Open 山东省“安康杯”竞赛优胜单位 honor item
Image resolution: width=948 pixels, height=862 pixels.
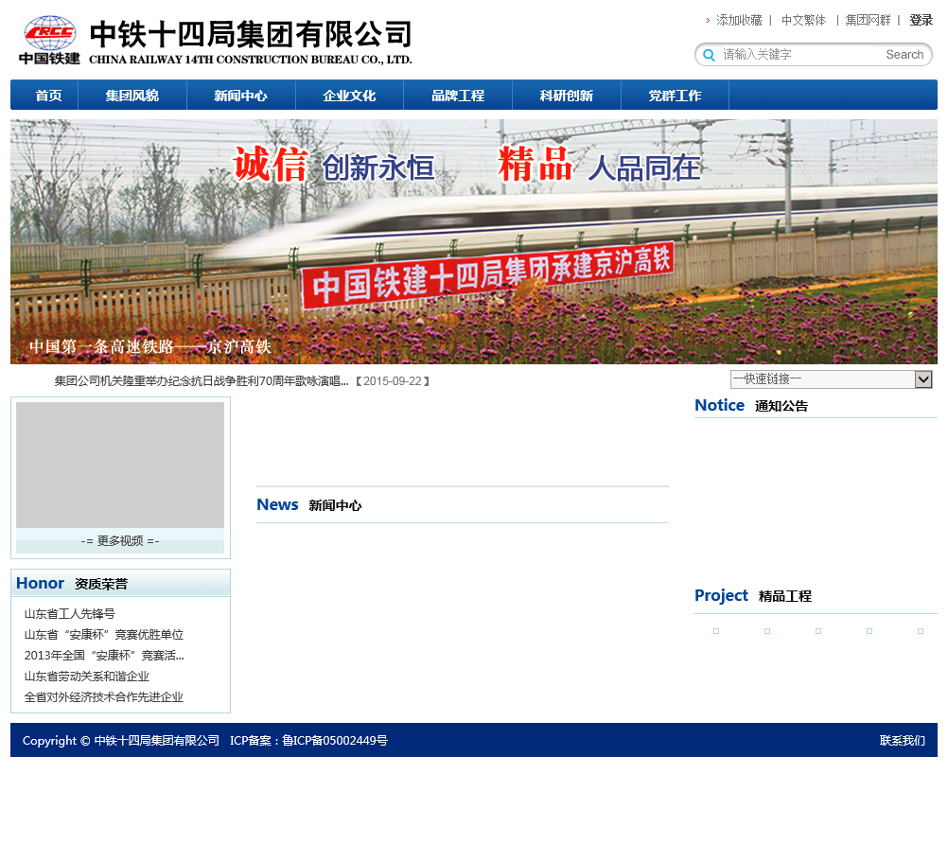tap(103, 635)
